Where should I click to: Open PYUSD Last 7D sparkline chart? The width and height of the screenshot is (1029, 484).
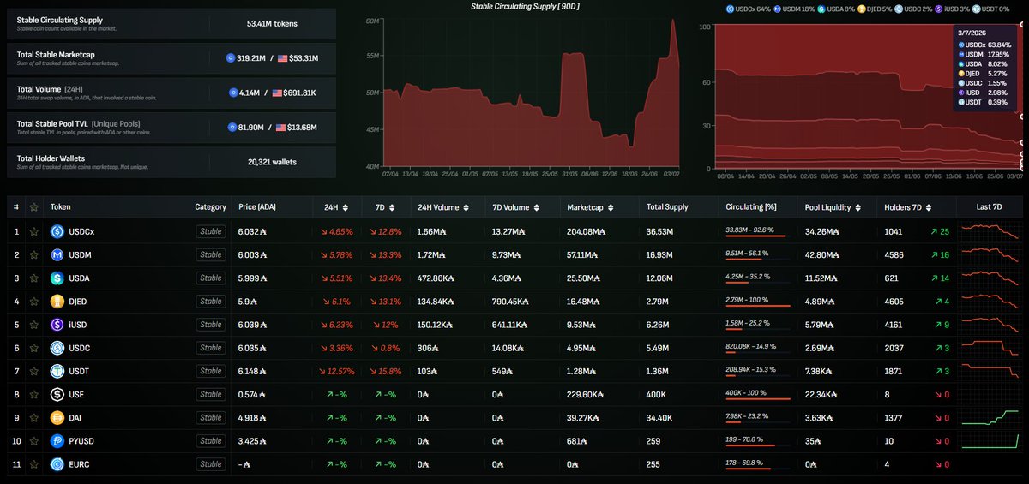[990, 441]
